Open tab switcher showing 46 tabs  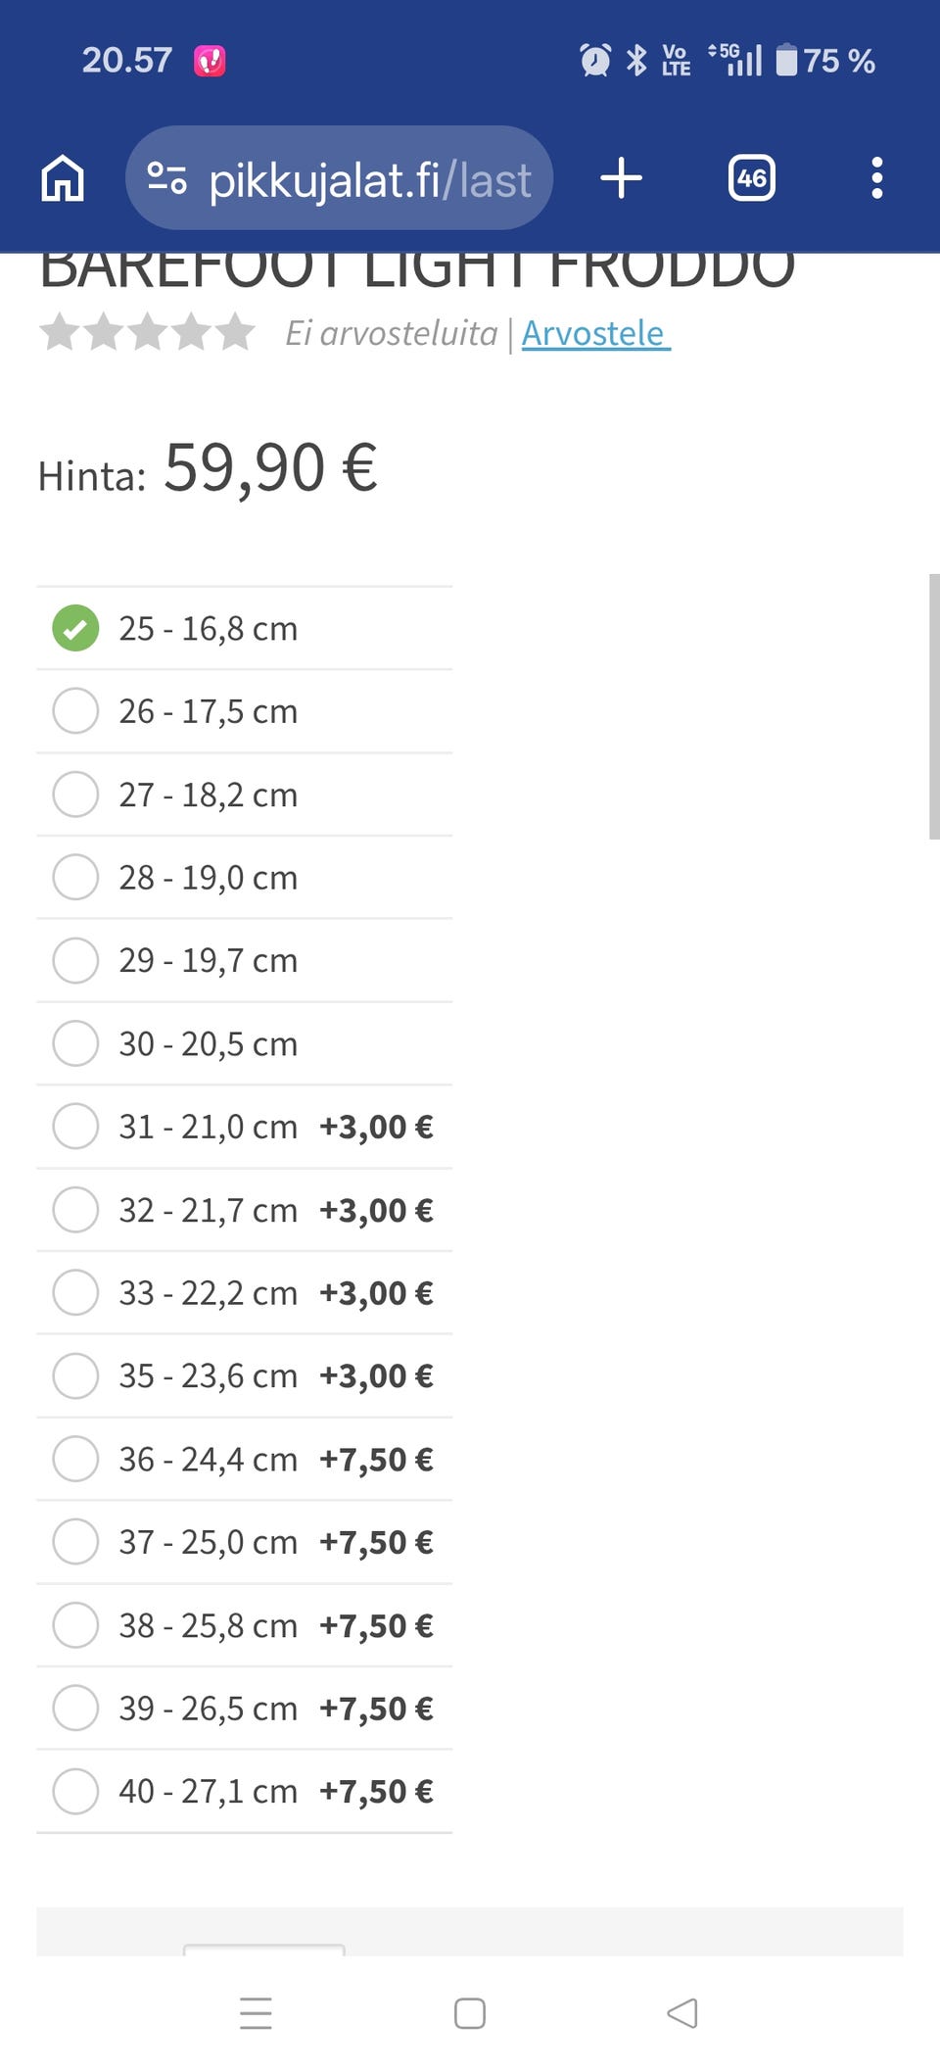[x=751, y=178]
